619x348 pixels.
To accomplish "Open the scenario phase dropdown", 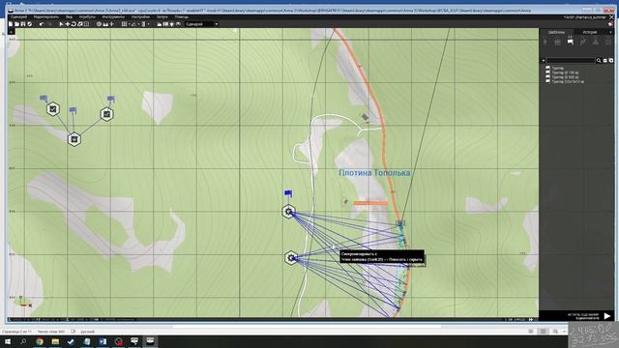I will point(202,24).
